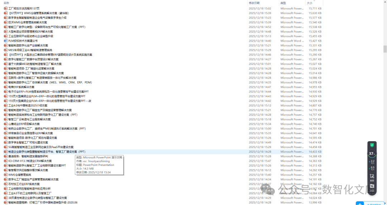The height and width of the screenshot is (205, 387).
Task: Select file 互联网+数字化智能工厂制造营销服务一体化平台解决方案
Action: 42,78
